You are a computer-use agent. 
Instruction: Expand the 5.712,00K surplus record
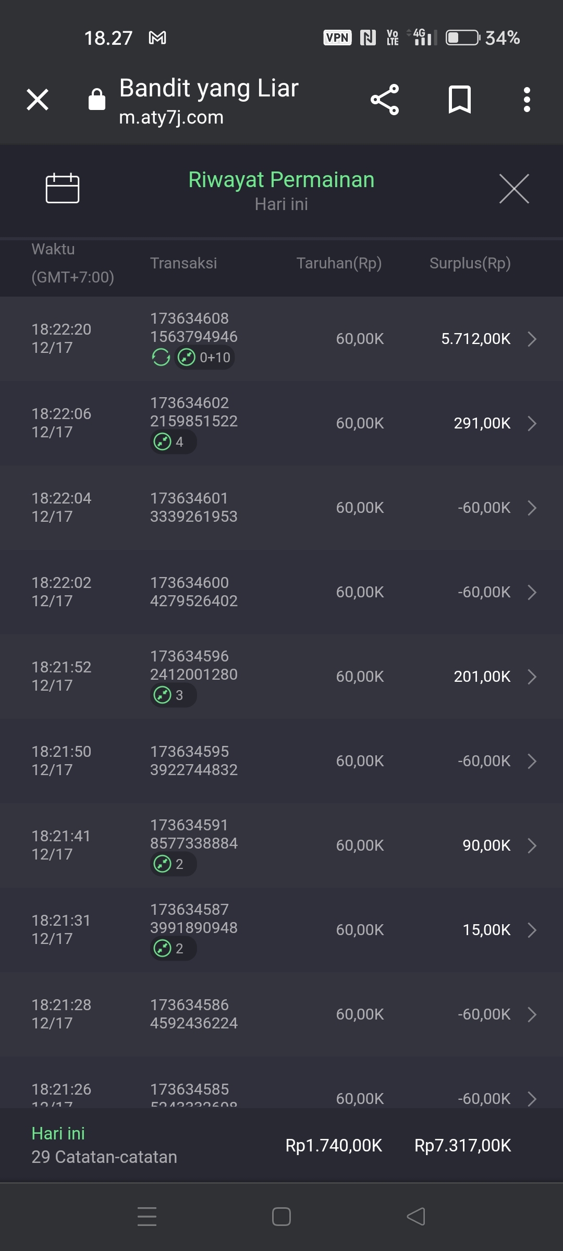point(532,339)
